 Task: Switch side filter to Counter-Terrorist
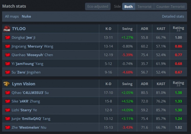point(171,6)
